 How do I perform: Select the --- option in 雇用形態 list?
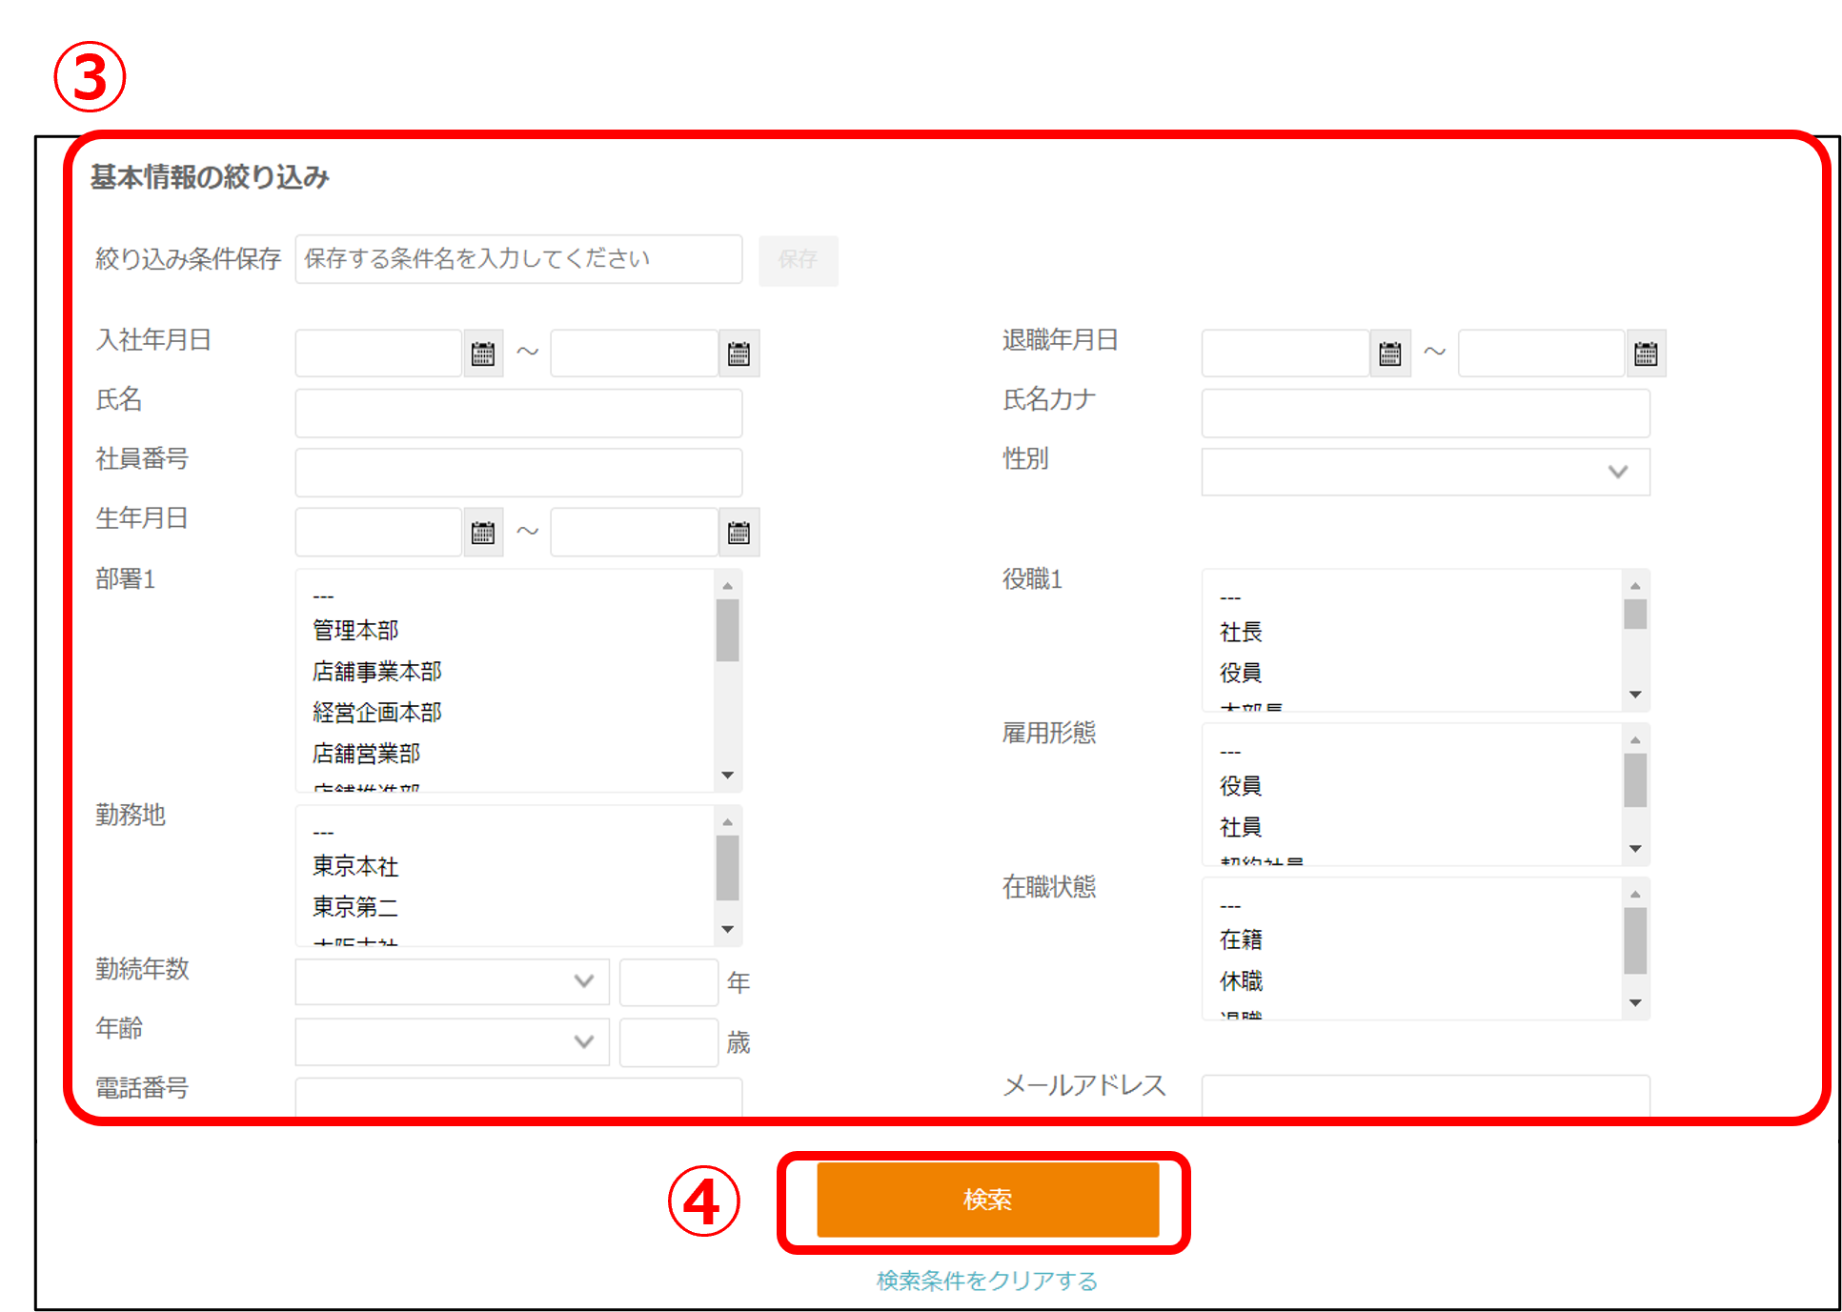click(x=1230, y=752)
